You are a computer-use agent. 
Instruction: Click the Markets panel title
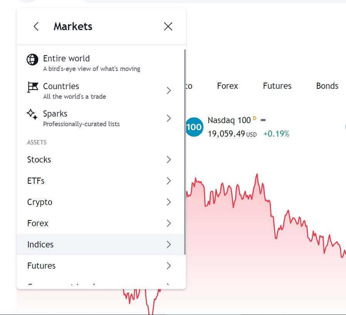tap(73, 27)
